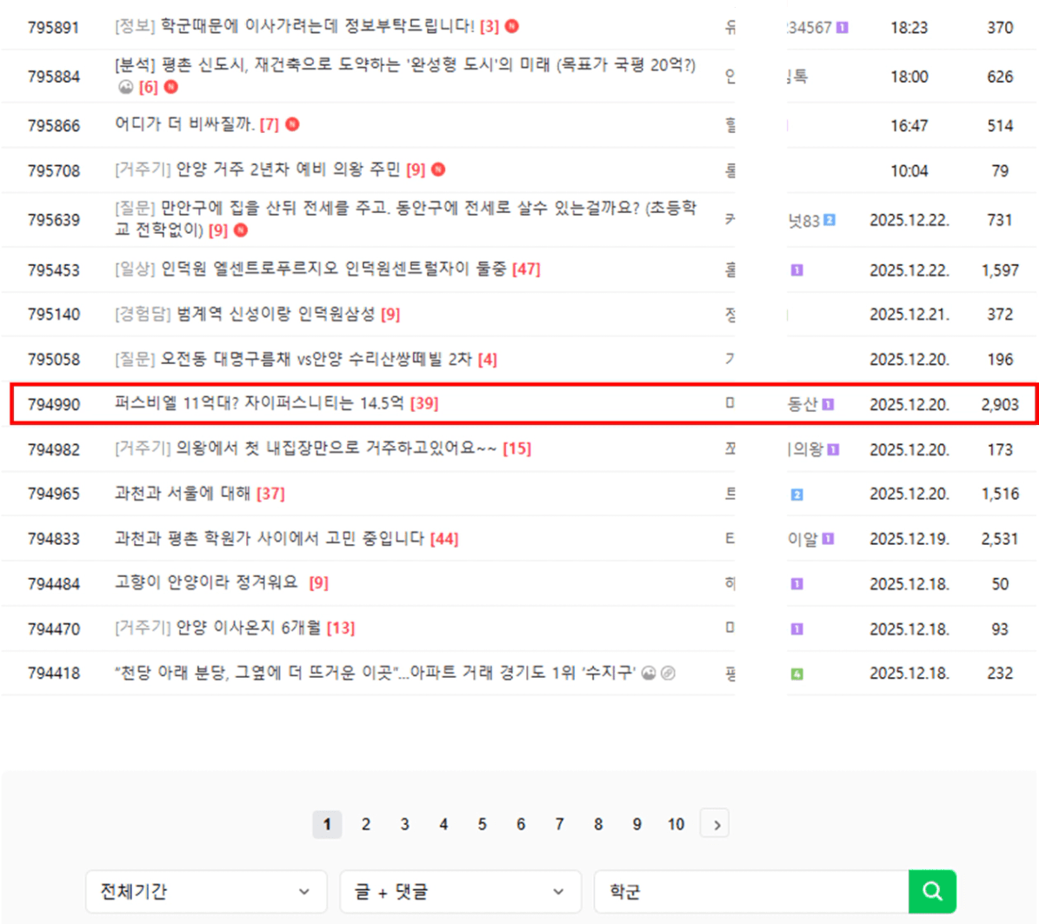1039x924 pixels.
Task: Click level badge next to author 동산
Action: pos(829,404)
